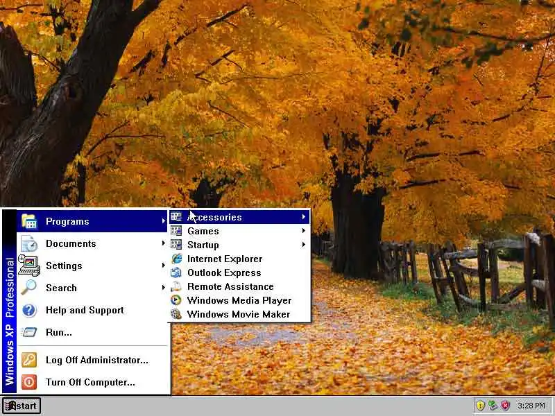Expand the Games submenu arrow
This screenshot has height=416, width=555.
[x=304, y=231]
